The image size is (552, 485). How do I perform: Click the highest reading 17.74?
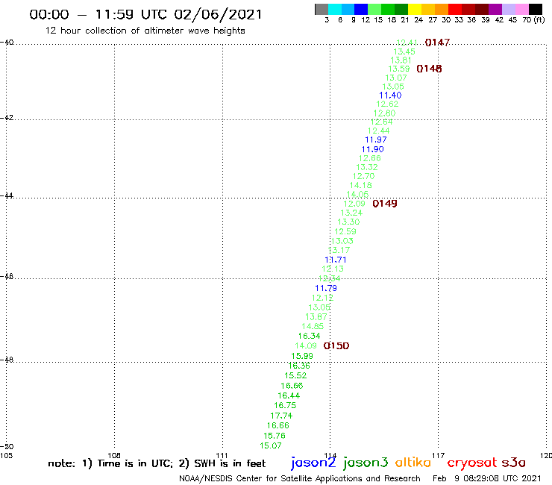coord(281,416)
